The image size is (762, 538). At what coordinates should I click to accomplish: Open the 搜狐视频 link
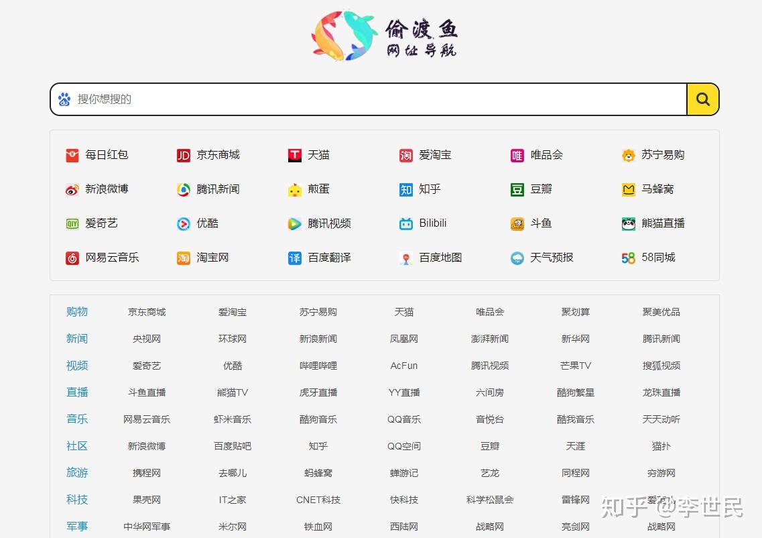tap(661, 366)
